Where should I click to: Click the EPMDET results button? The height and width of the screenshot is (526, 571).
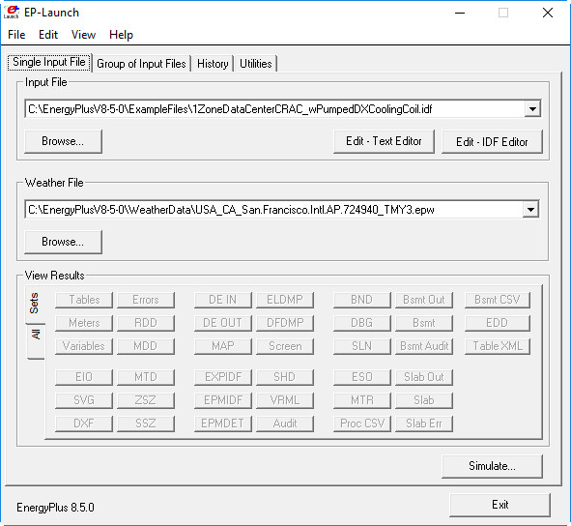click(223, 424)
